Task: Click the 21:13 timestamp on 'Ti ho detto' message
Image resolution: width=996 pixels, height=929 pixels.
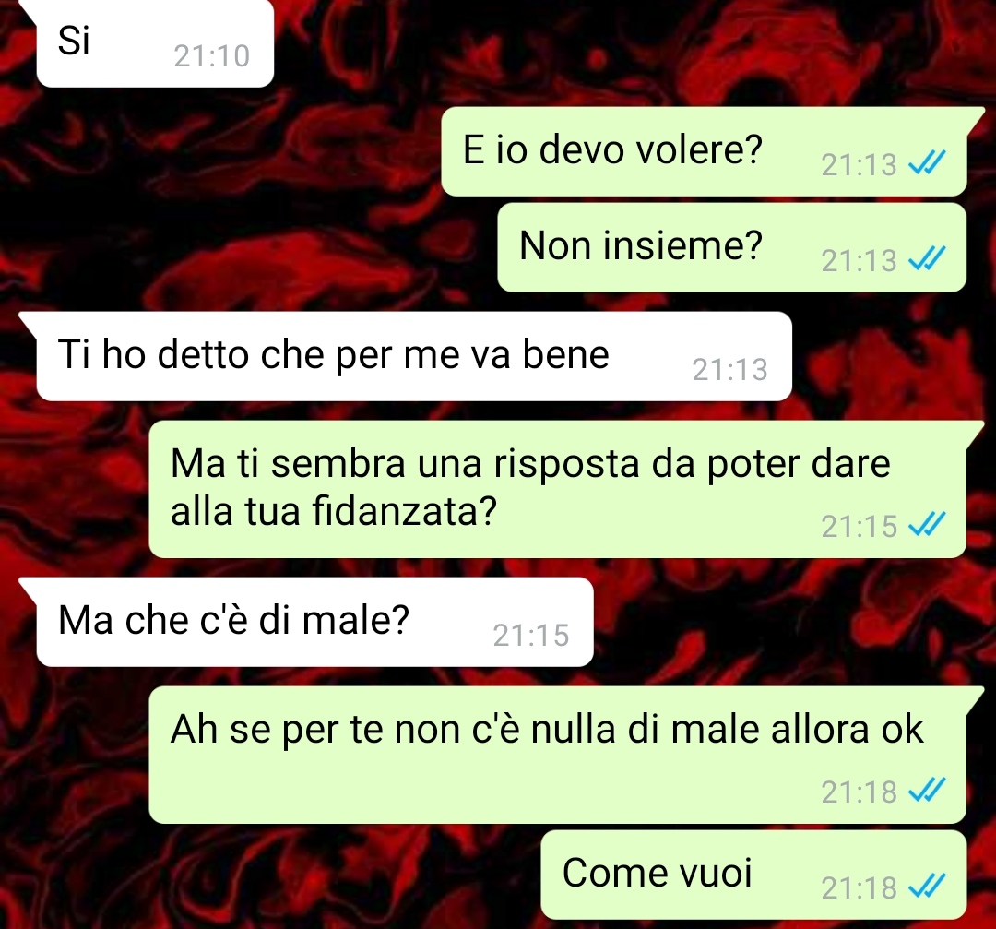Action: pos(729,370)
